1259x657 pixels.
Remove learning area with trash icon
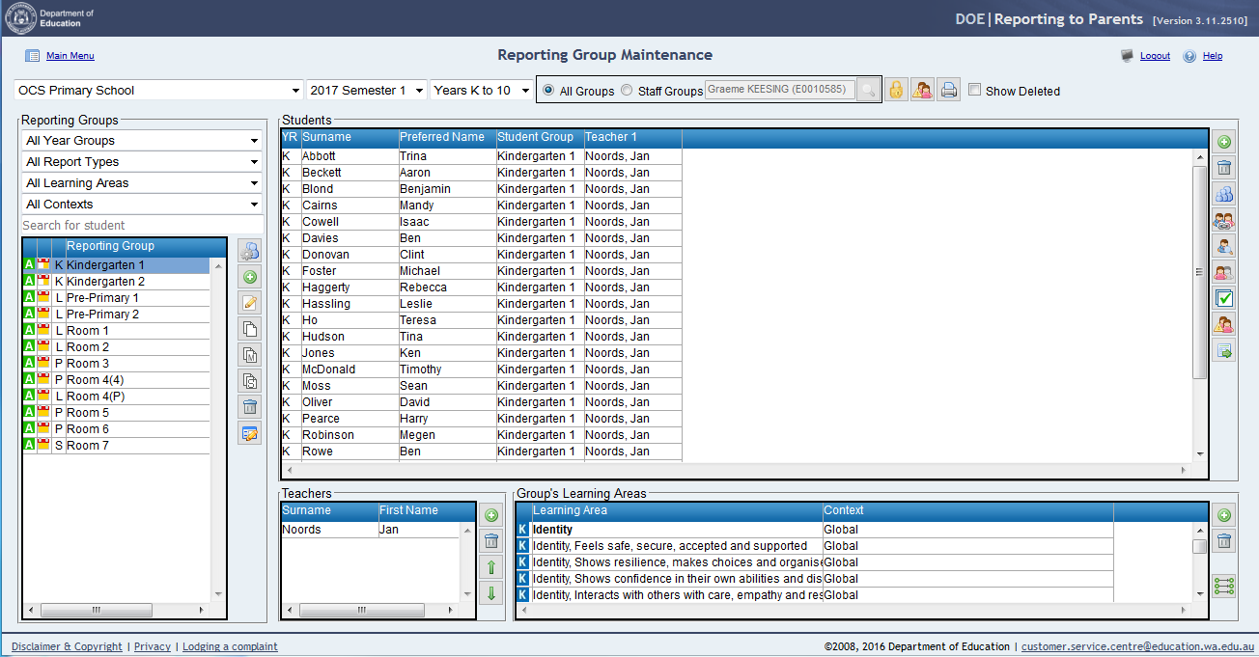(1224, 541)
